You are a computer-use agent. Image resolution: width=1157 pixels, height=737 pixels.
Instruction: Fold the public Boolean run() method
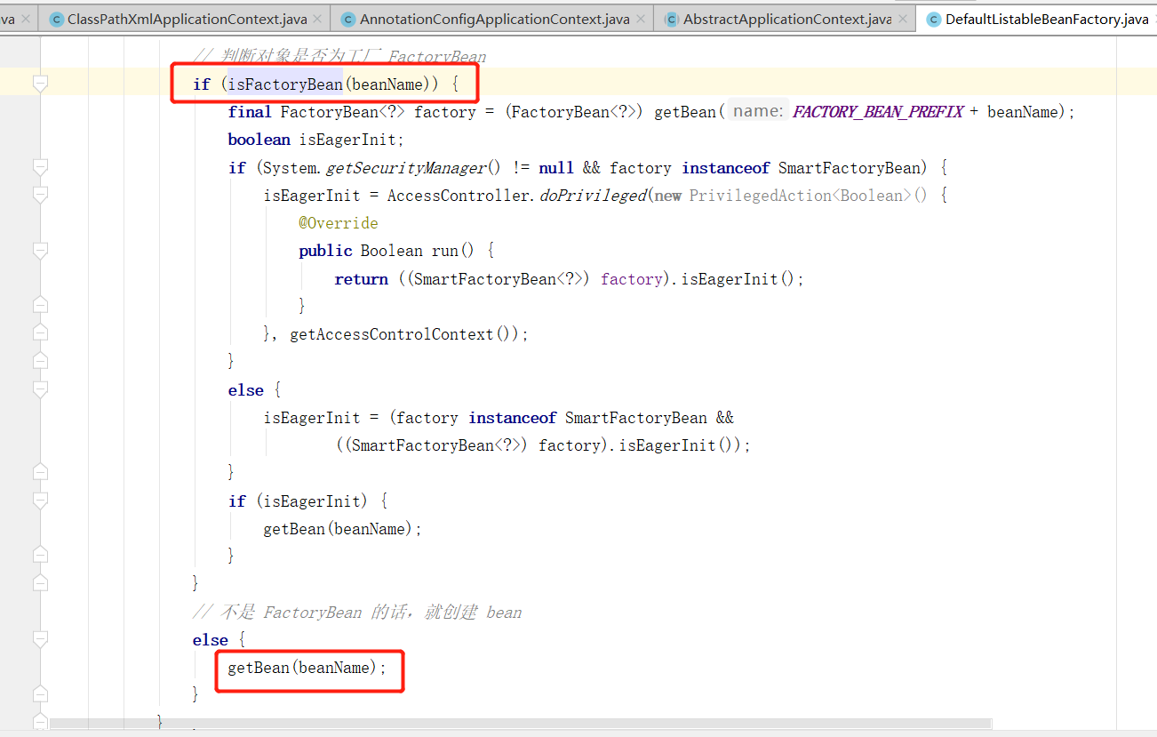(x=39, y=251)
